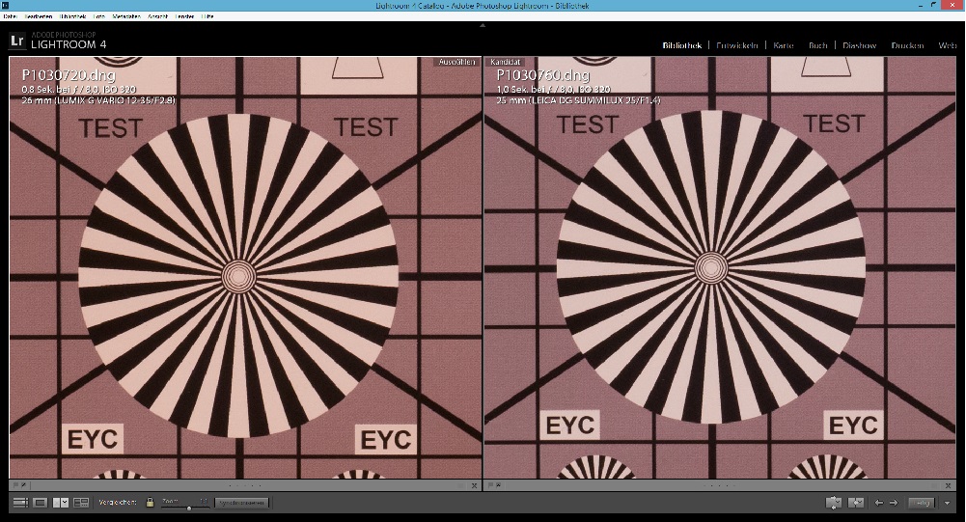Click the Swap select and candidate icon

(x=834, y=503)
